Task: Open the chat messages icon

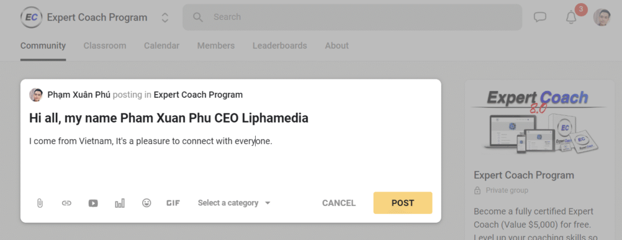Action: (x=540, y=17)
